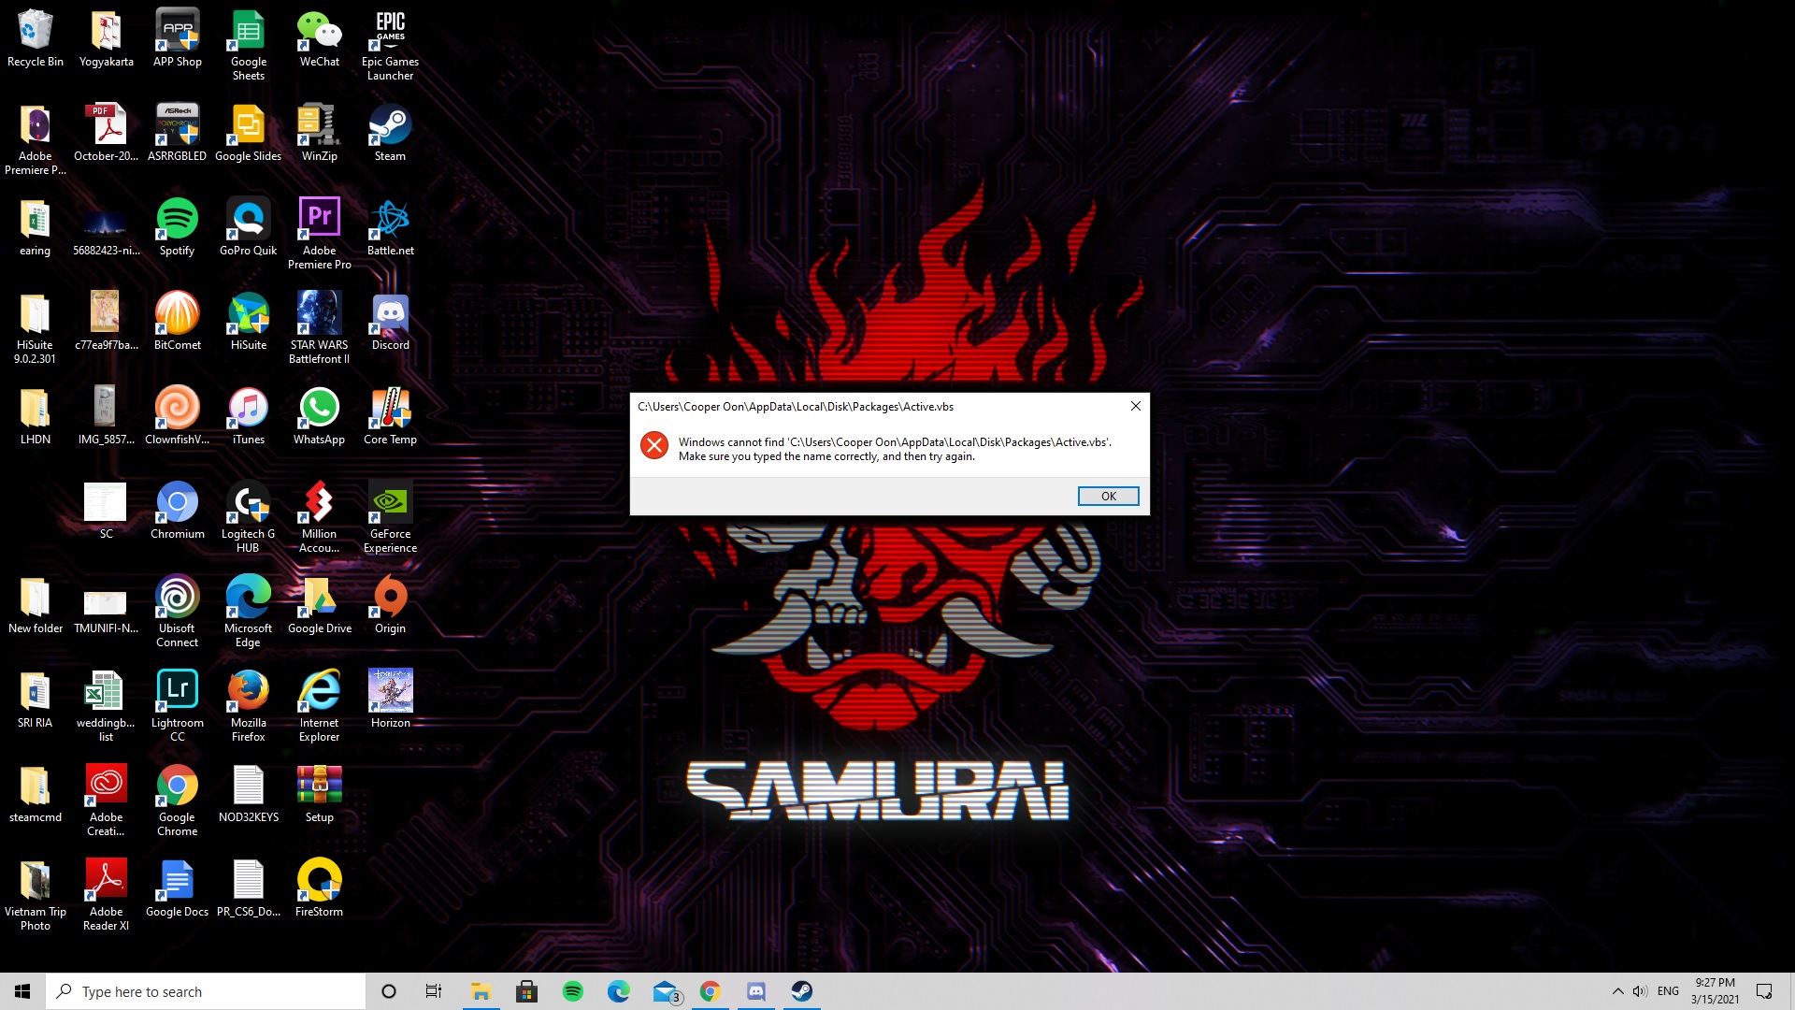Select the Origin desktop icon
The image size is (1795, 1010).
point(390,606)
